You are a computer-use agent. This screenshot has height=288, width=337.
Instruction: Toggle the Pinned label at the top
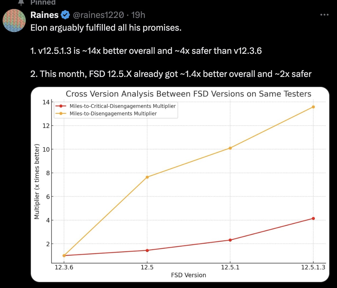click(43, 3)
